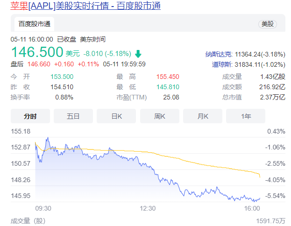Select the 百度股市通 tab

(x=35, y=24)
